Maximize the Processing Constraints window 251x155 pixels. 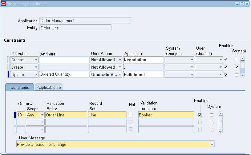pyautogui.click(x=242, y=4)
